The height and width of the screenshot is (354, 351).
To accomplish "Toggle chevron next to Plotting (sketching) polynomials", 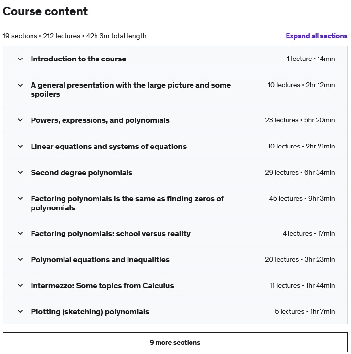I will pos(20,311).
